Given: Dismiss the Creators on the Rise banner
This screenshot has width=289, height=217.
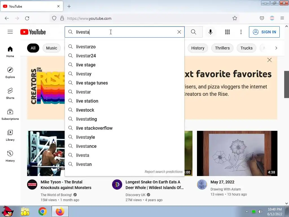Looking at the screenshot, I should pyautogui.click(x=270, y=60).
